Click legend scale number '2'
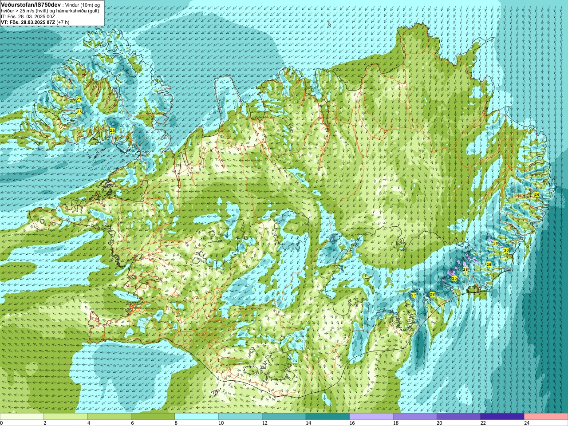This screenshot has height=426, width=568. tap(45, 423)
